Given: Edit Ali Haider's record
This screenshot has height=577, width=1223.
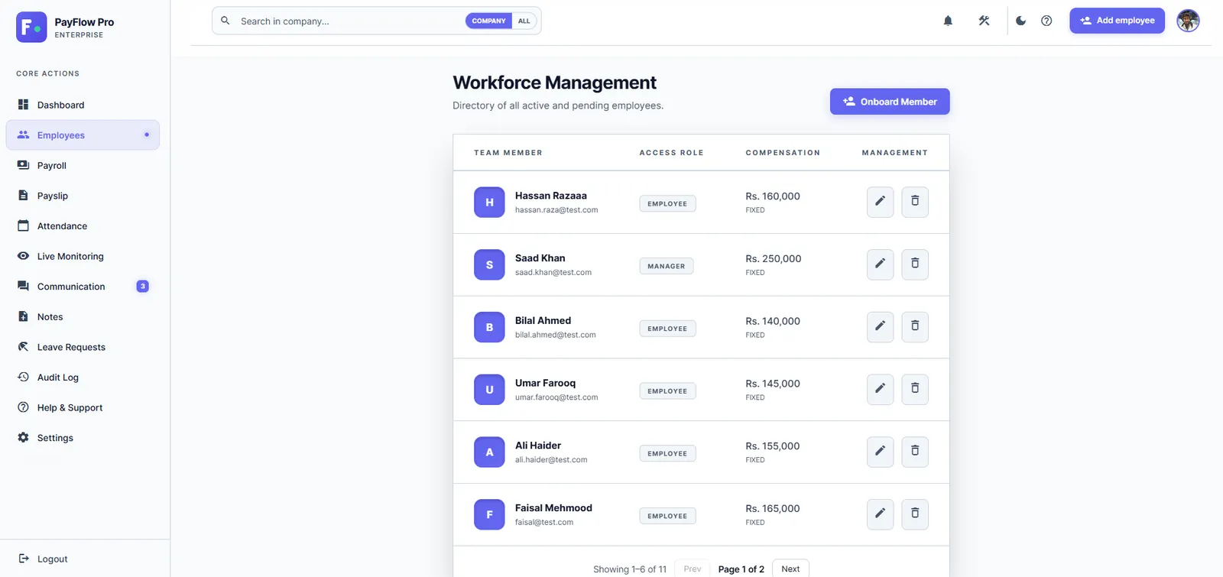Looking at the screenshot, I should click(x=880, y=452).
